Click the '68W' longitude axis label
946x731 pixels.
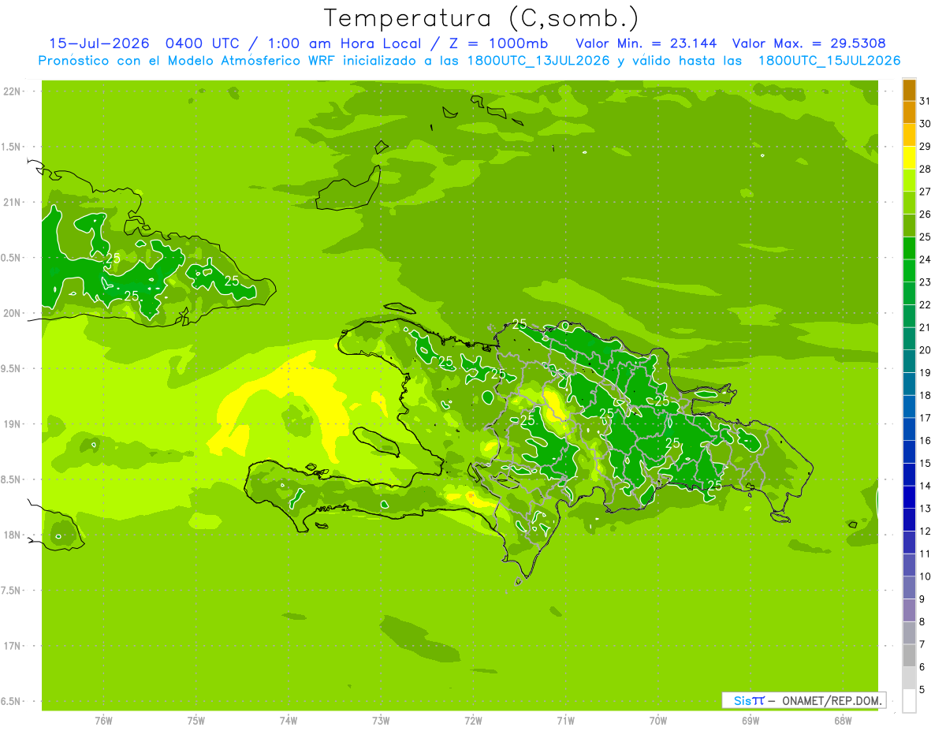(x=843, y=720)
